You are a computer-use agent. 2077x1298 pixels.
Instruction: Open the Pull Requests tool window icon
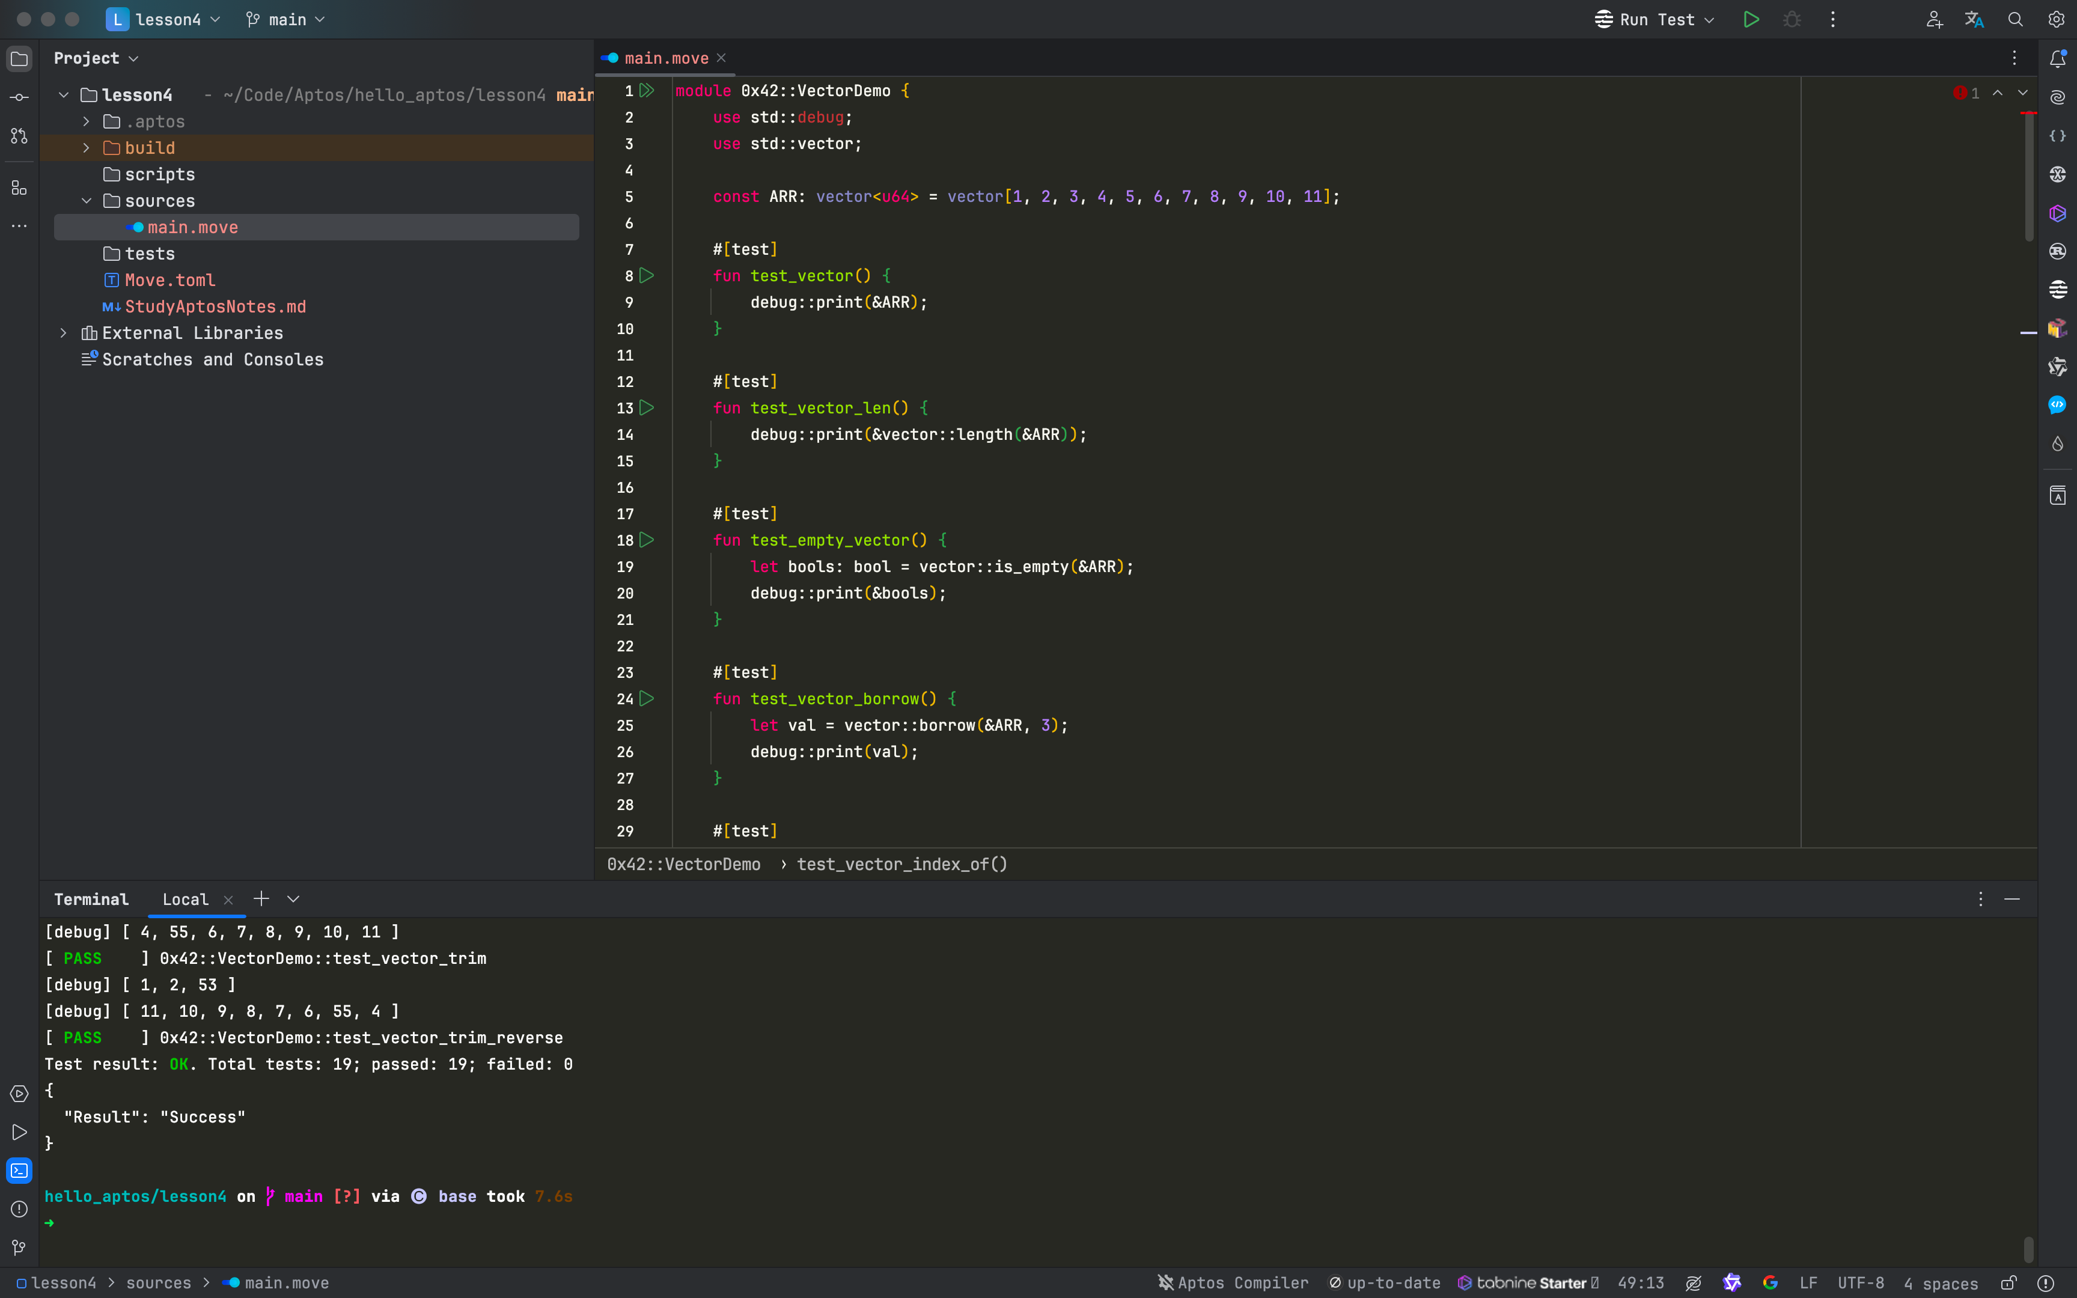(x=19, y=136)
